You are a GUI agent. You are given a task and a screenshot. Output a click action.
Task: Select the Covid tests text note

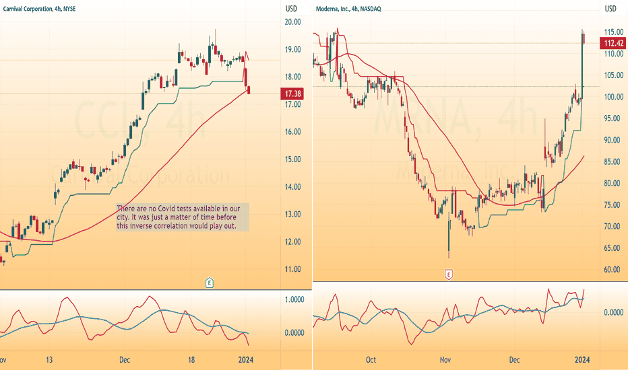pyautogui.click(x=182, y=217)
